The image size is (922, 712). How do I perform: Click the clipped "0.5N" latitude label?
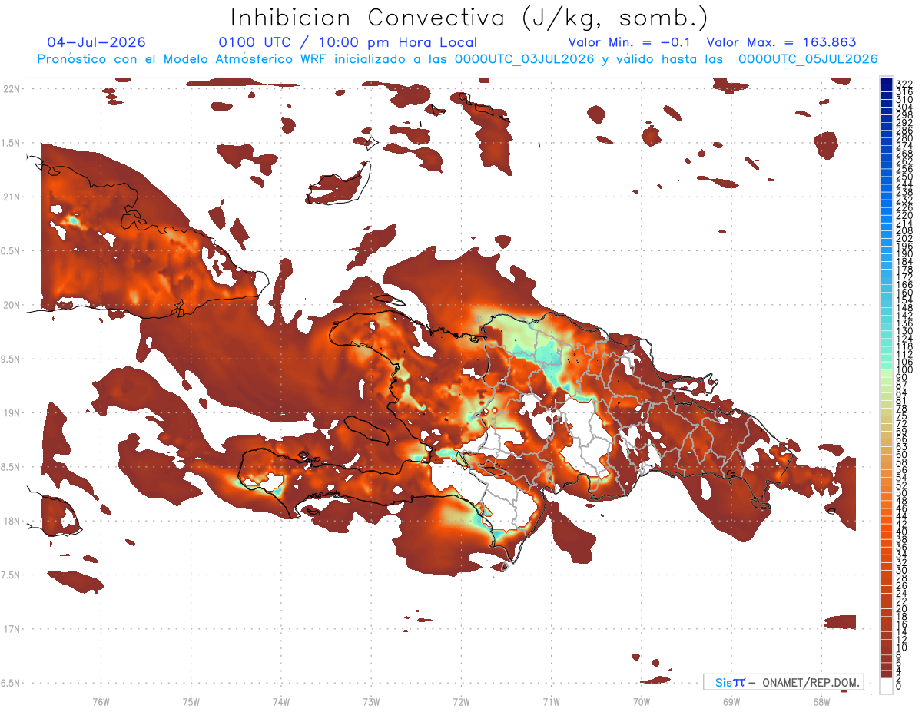(11, 251)
